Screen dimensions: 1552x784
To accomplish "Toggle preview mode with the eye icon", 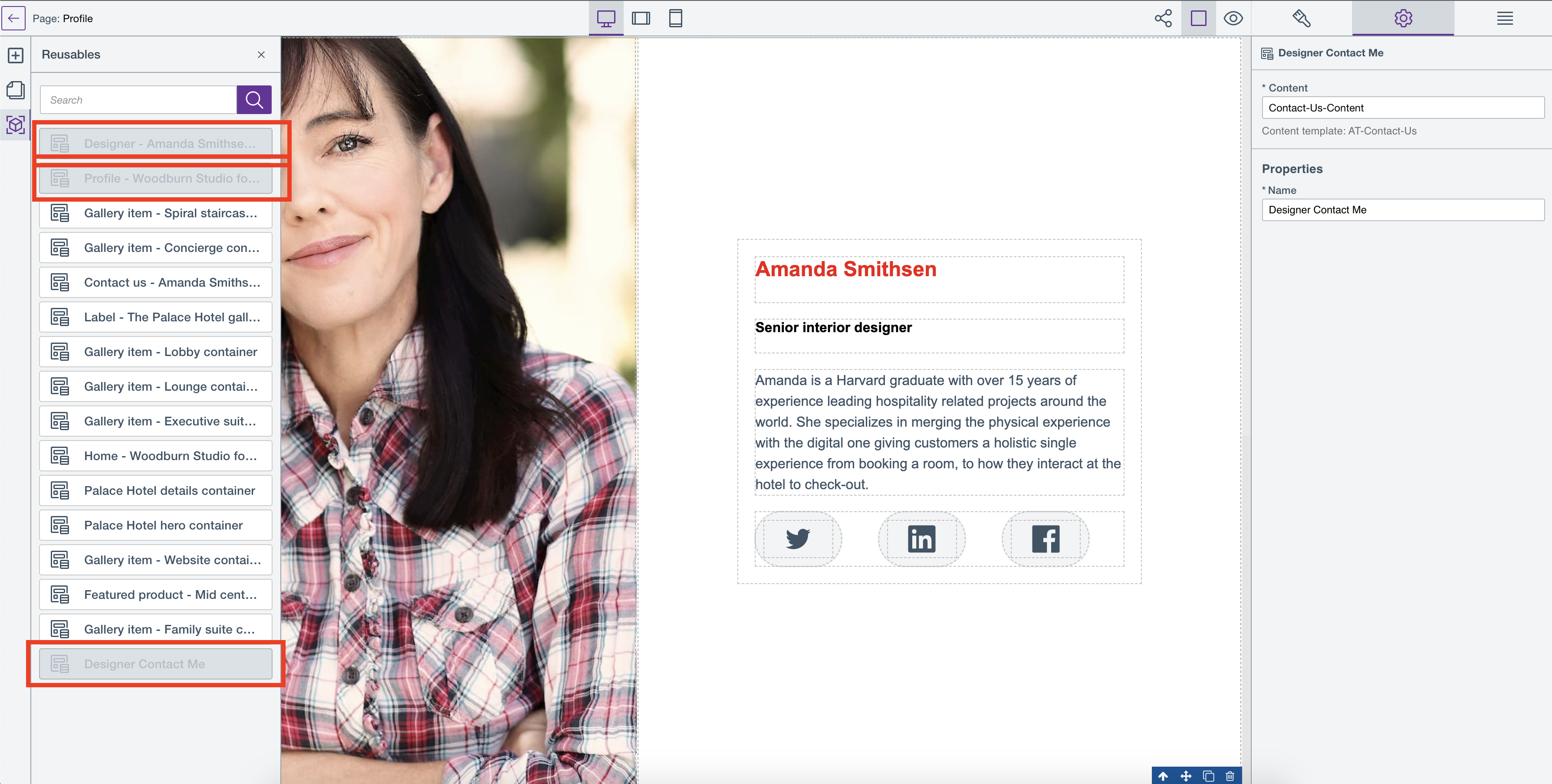I will (x=1233, y=18).
